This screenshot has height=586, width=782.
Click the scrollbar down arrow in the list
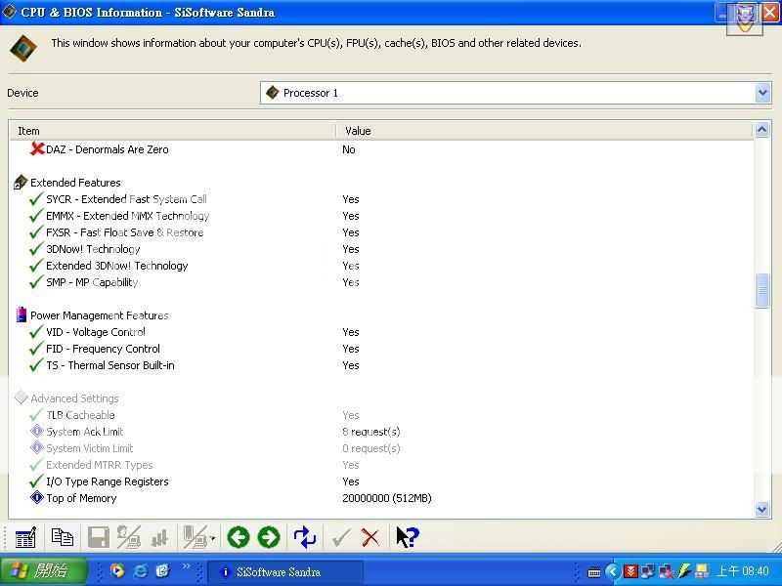click(x=762, y=509)
